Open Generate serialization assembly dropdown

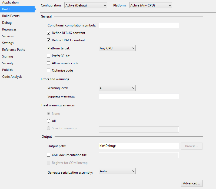click(117, 171)
